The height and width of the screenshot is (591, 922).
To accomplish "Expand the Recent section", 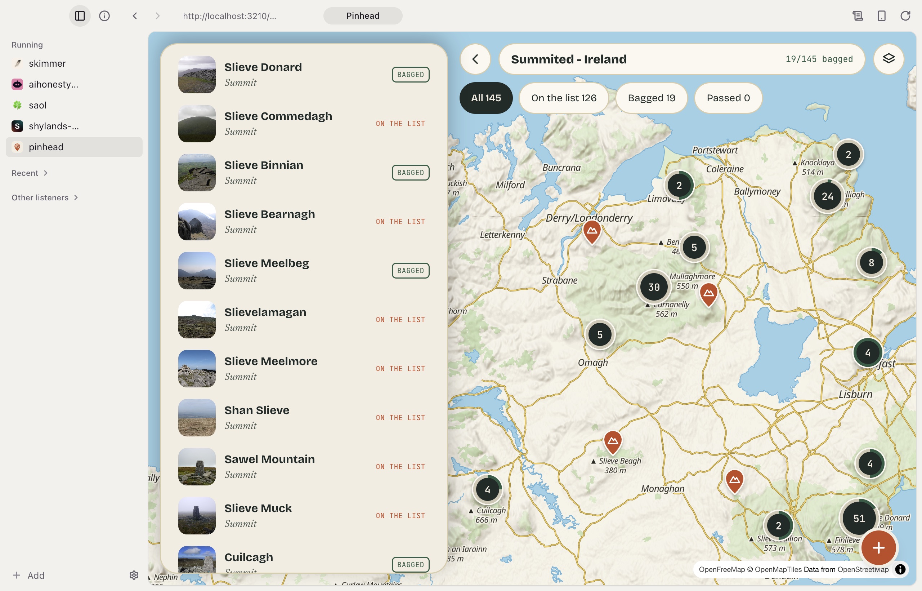I will click(x=30, y=173).
